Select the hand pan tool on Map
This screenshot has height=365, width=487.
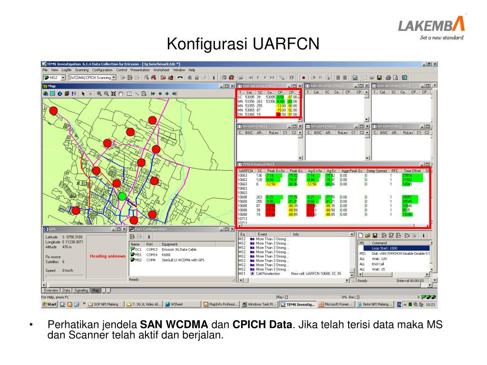tap(120, 94)
